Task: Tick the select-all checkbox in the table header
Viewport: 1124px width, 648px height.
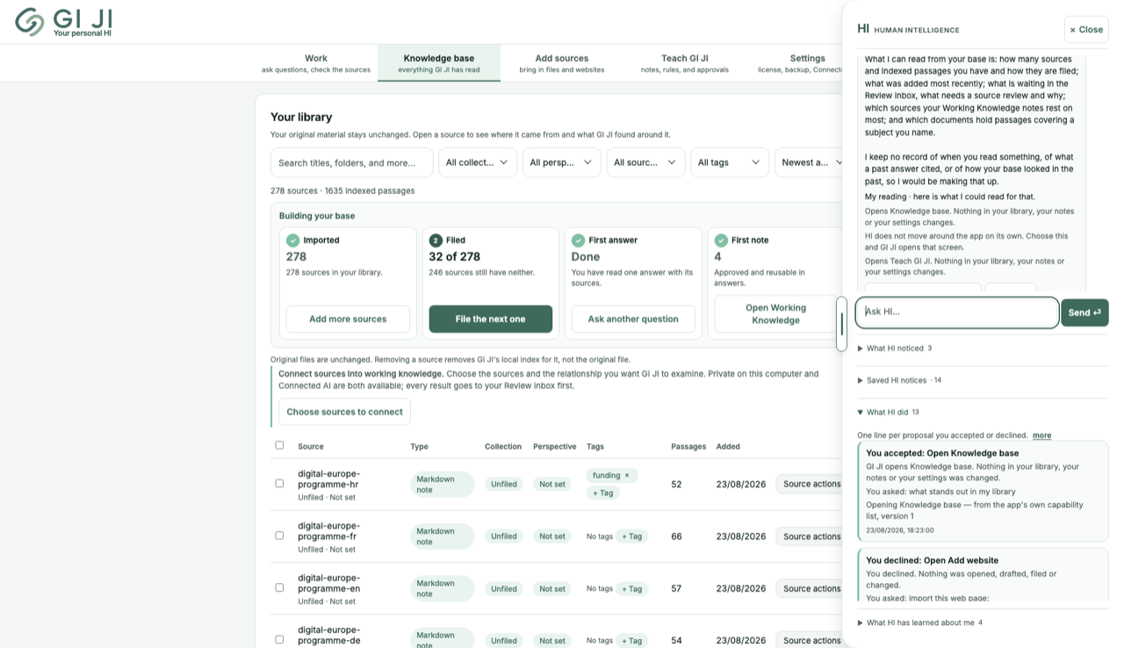Action: coord(279,445)
